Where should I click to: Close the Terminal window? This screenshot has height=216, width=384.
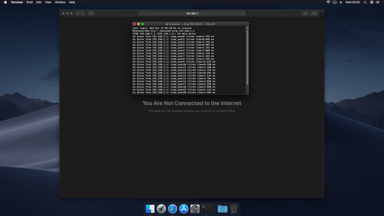coord(134,24)
